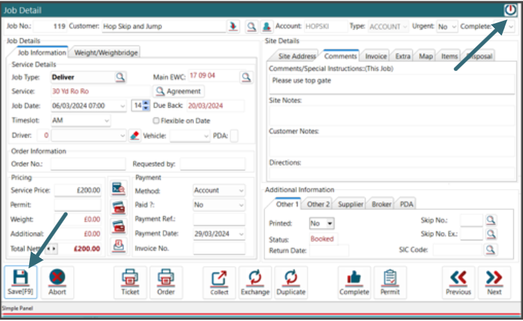This screenshot has height=321, width=523.
Task: Search SIC Code with the magnifier
Action: [490, 249]
